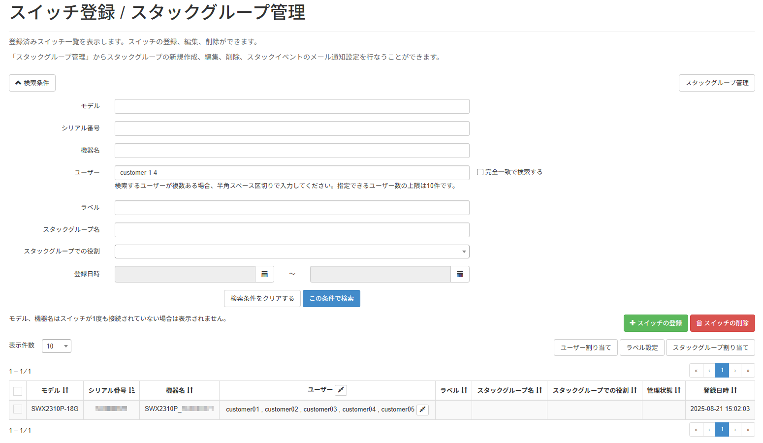Go to the last page using » icon

tap(748, 370)
